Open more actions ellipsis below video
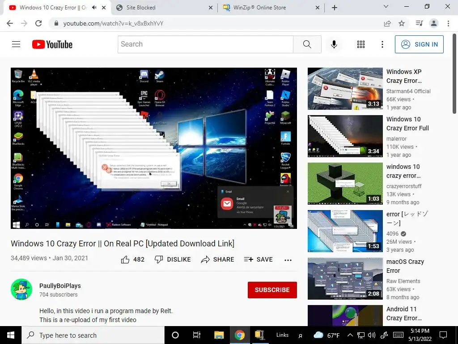The height and width of the screenshot is (344, 458). [x=288, y=260]
